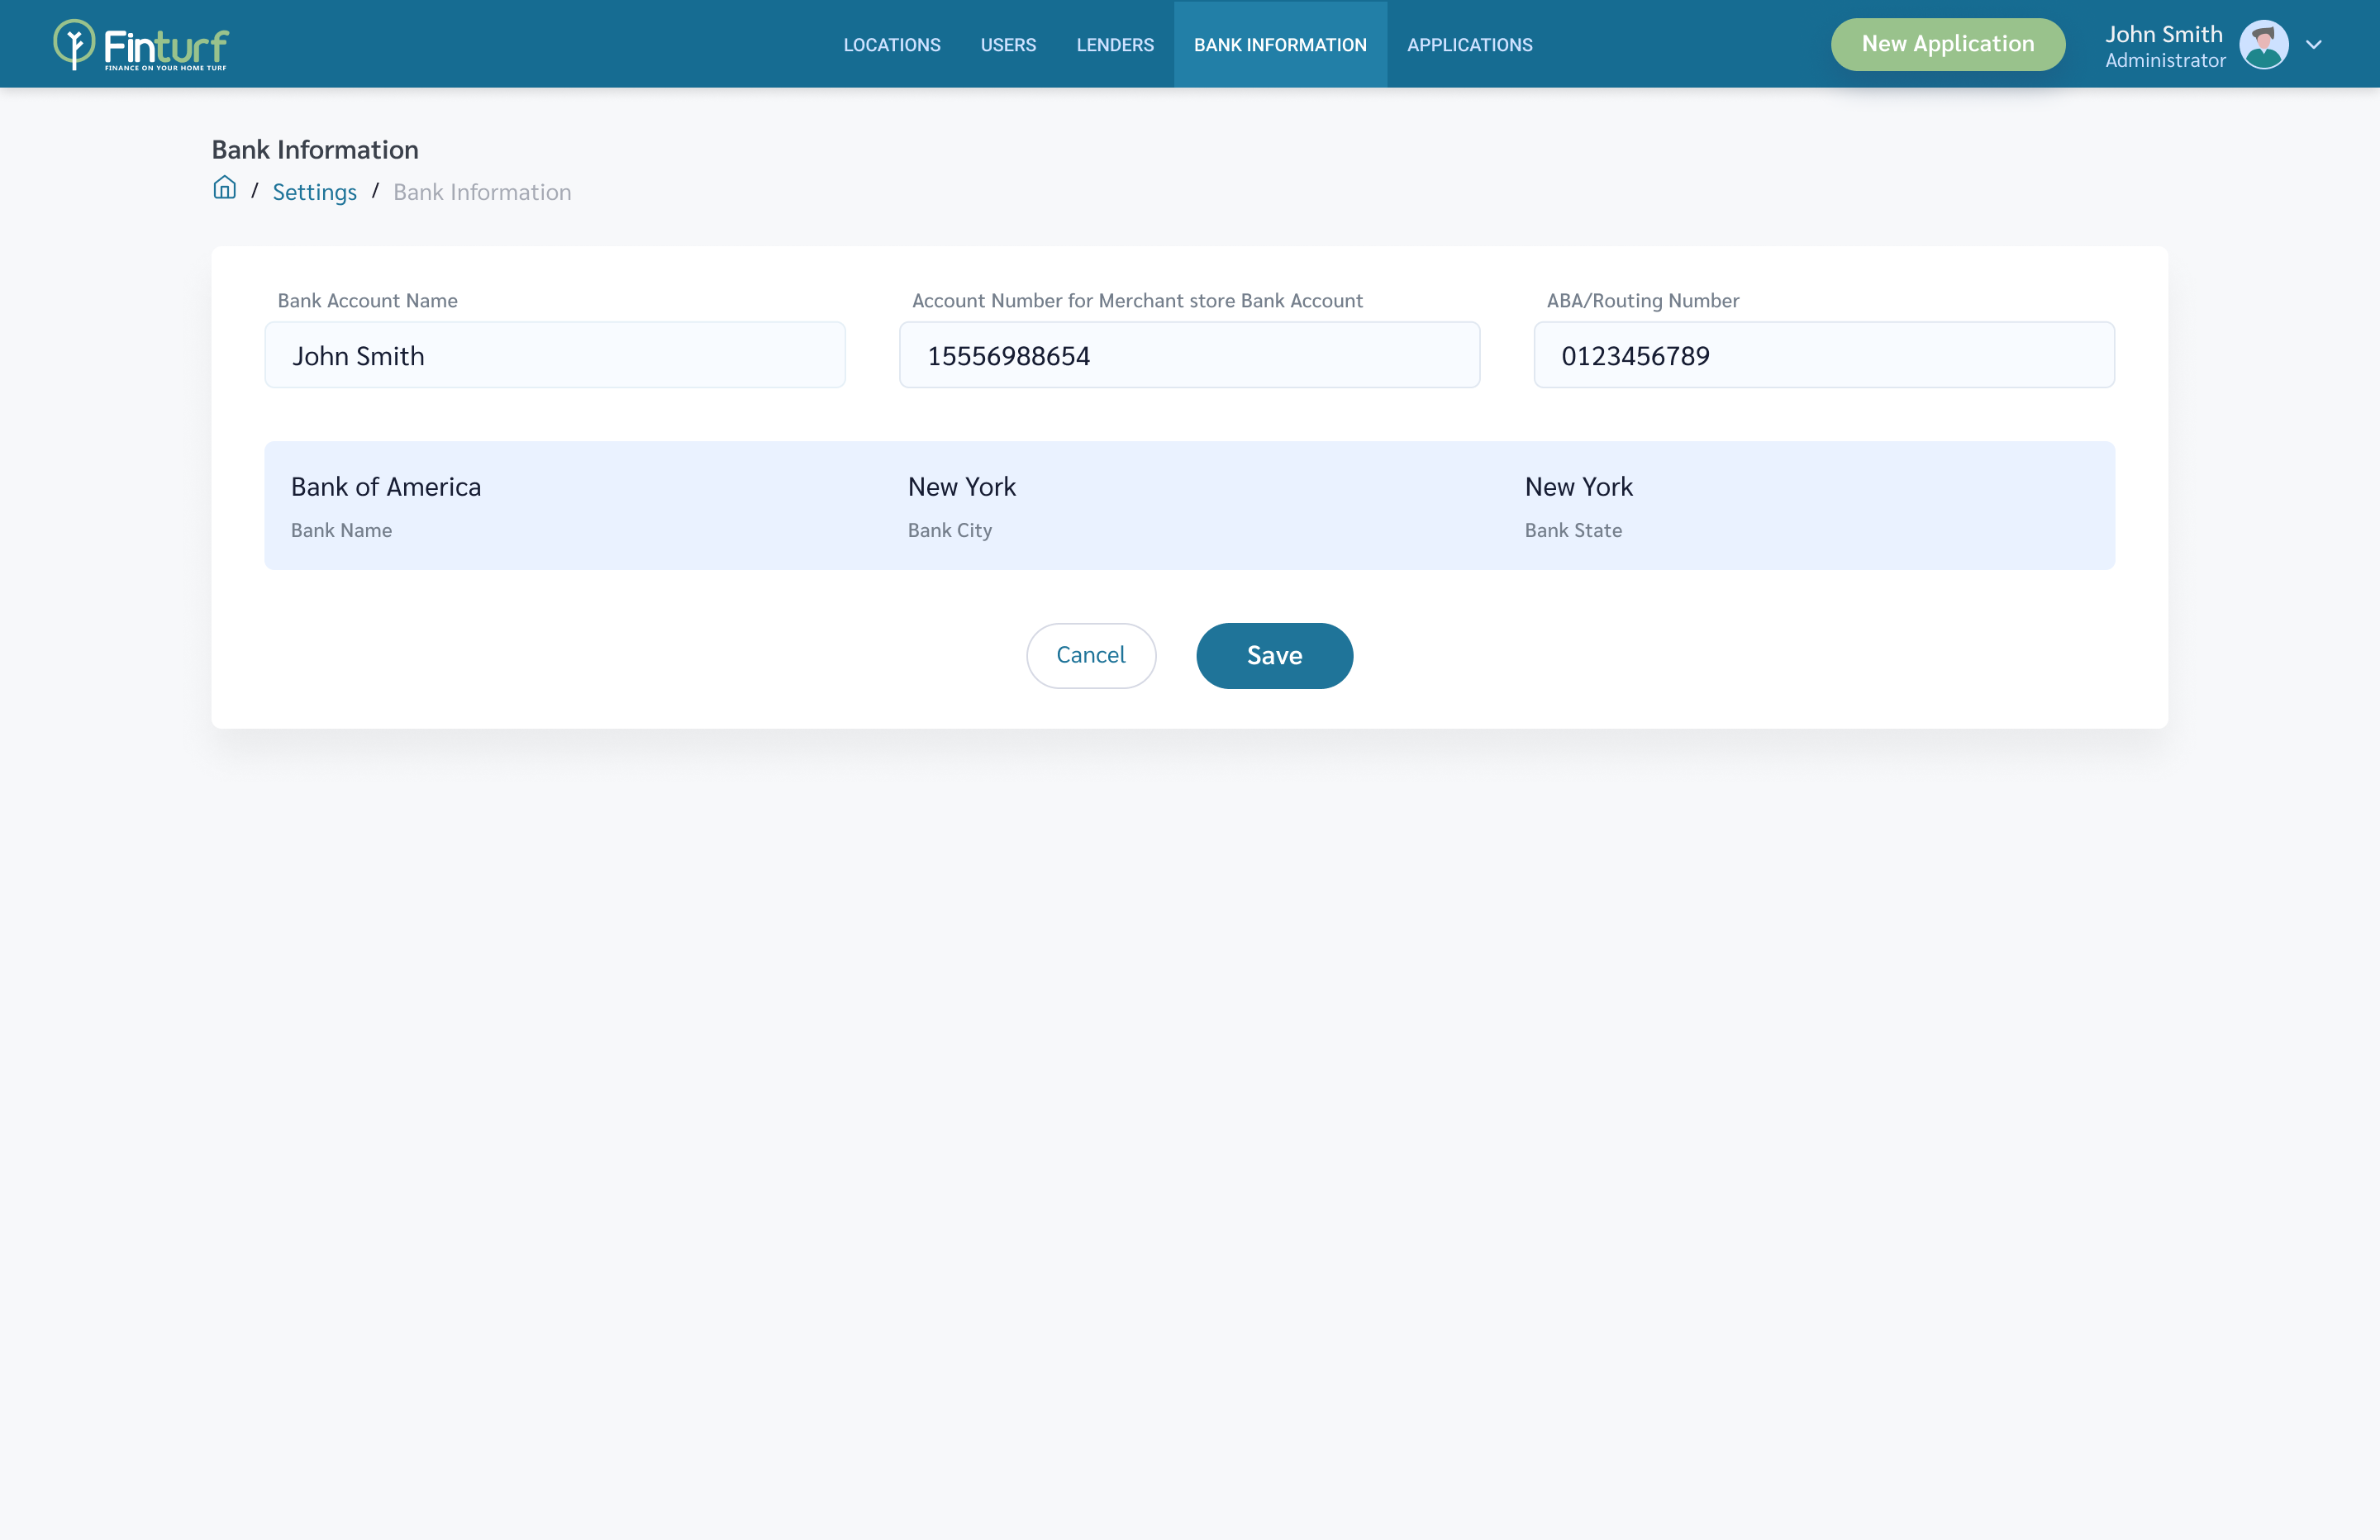Cancel the bank information edits
Viewport: 2380px width, 1540px height.
pyautogui.click(x=1091, y=655)
